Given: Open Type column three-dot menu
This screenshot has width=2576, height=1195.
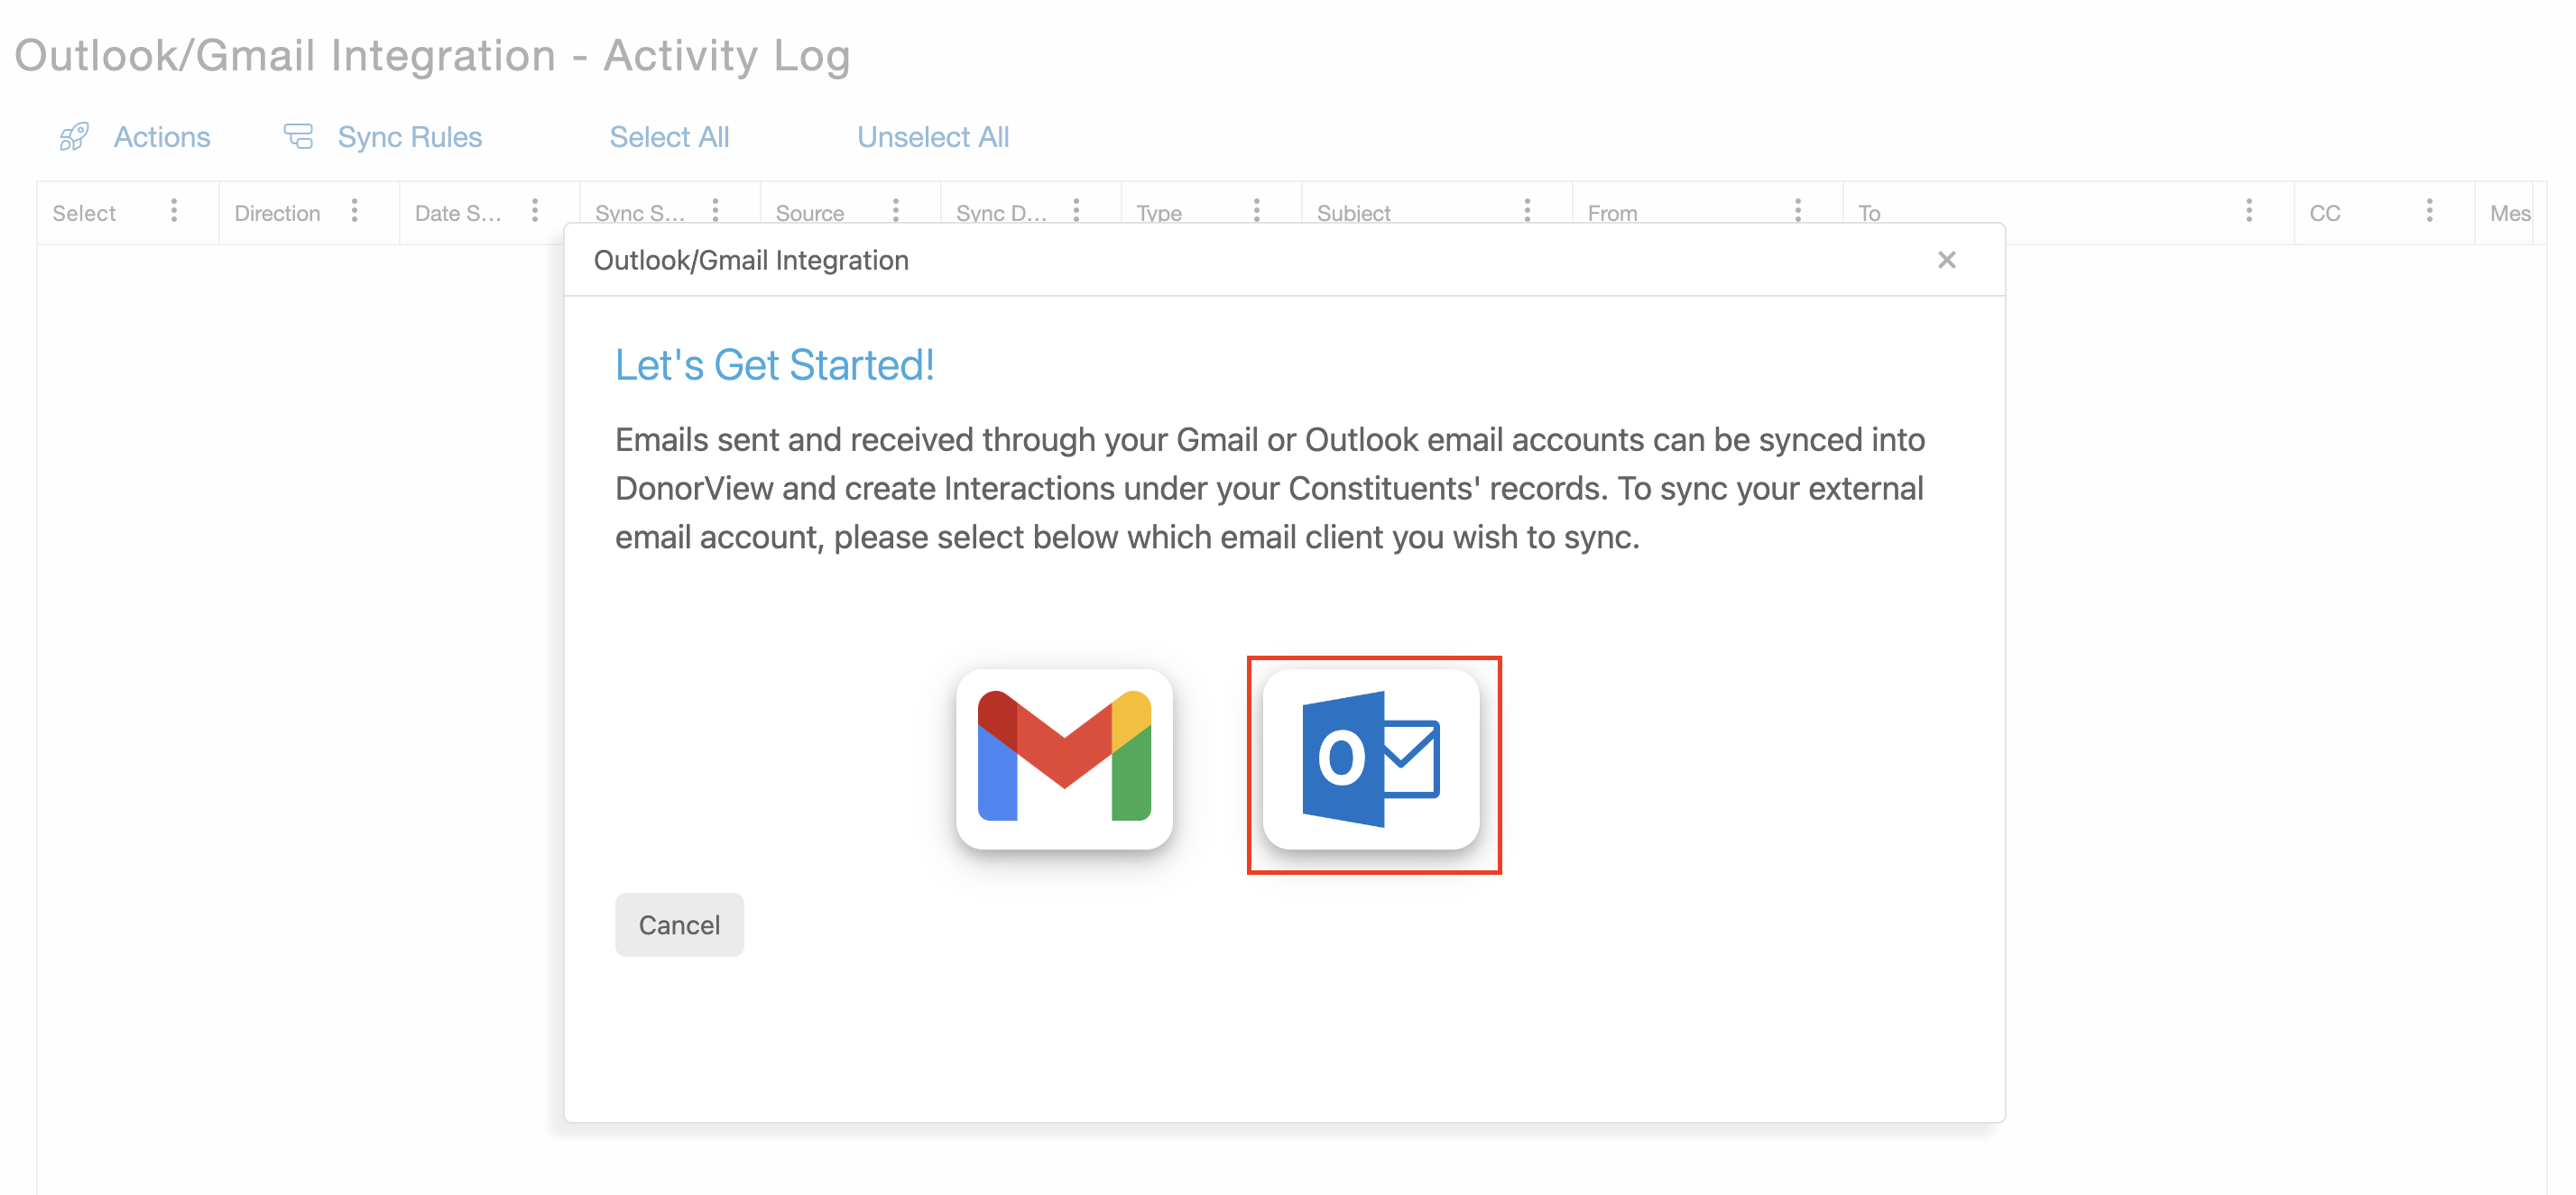Looking at the screenshot, I should pyautogui.click(x=1256, y=211).
